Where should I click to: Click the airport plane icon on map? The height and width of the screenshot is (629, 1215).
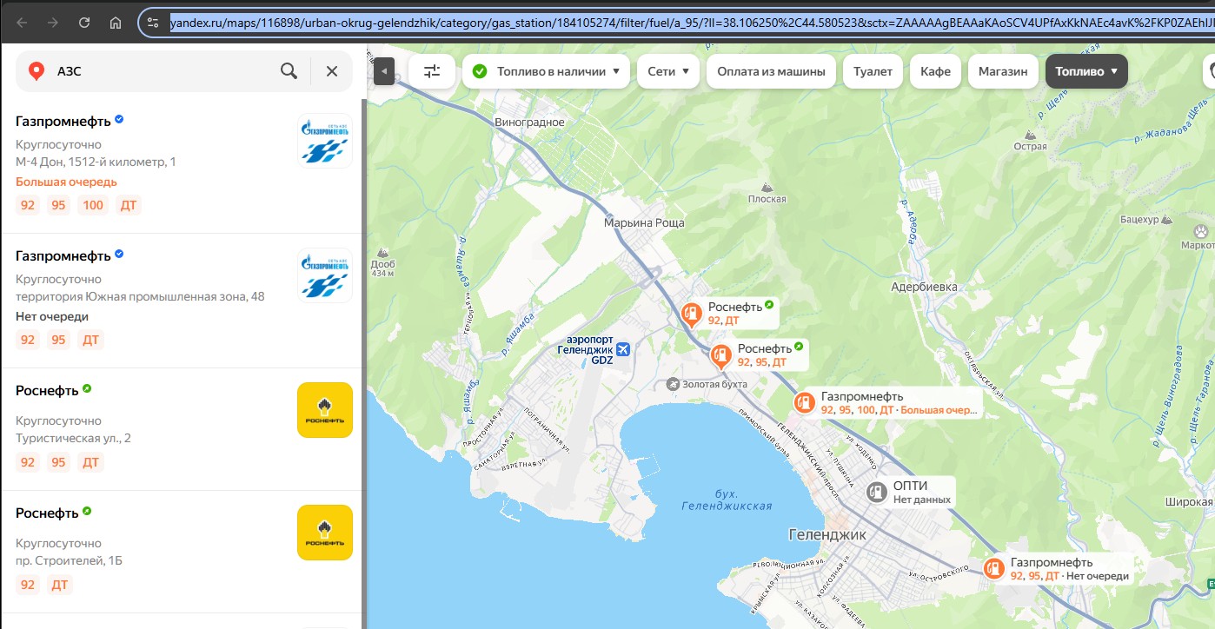(623, 349)
